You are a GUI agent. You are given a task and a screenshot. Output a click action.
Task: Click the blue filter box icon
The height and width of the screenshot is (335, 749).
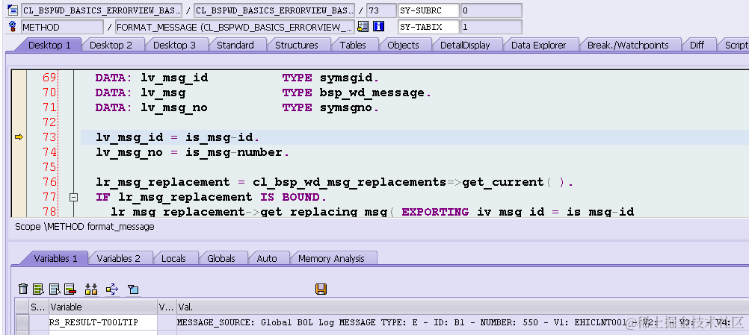coord(133,289)
